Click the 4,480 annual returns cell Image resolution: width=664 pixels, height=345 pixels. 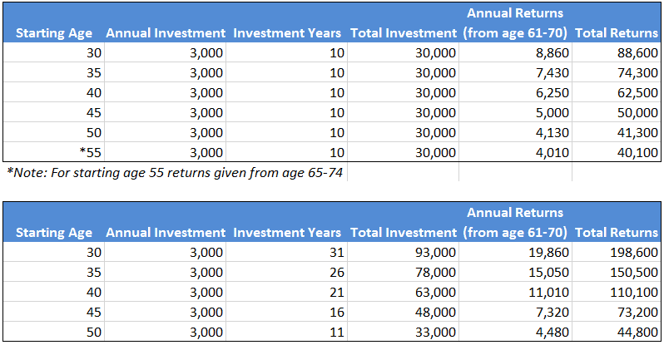(x=515, y=332)
